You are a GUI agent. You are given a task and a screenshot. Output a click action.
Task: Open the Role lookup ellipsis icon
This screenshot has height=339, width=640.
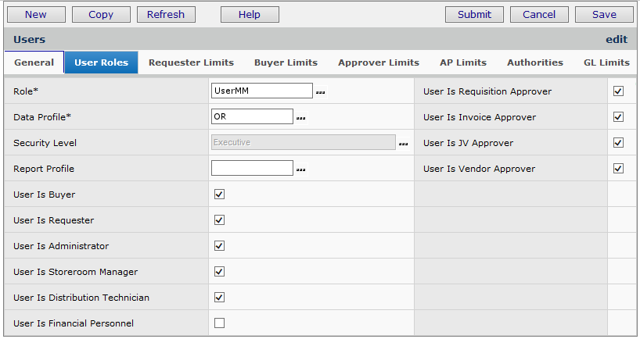[x=320, y=92]
